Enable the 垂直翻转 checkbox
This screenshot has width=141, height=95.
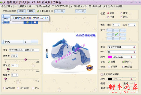pos(4,88)
